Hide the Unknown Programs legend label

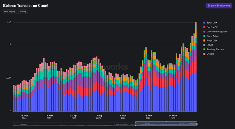tap(217, 32)
